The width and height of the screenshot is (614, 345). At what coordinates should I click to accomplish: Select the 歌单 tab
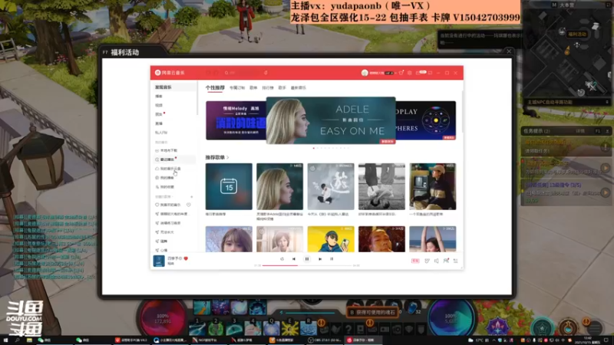253,88
